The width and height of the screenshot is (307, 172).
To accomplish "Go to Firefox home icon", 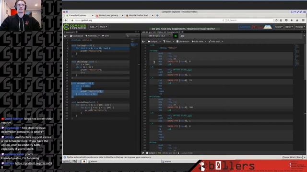I will (x=297, y=20).
